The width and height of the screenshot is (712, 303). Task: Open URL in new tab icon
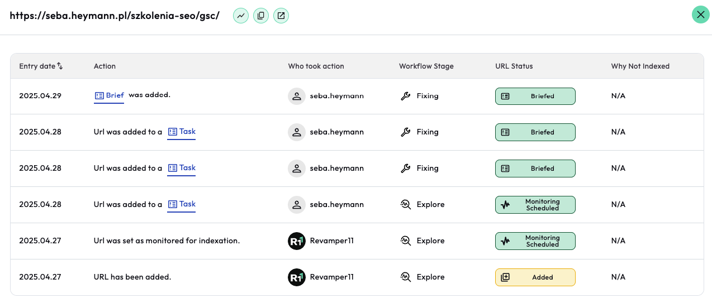pos(281,16)
